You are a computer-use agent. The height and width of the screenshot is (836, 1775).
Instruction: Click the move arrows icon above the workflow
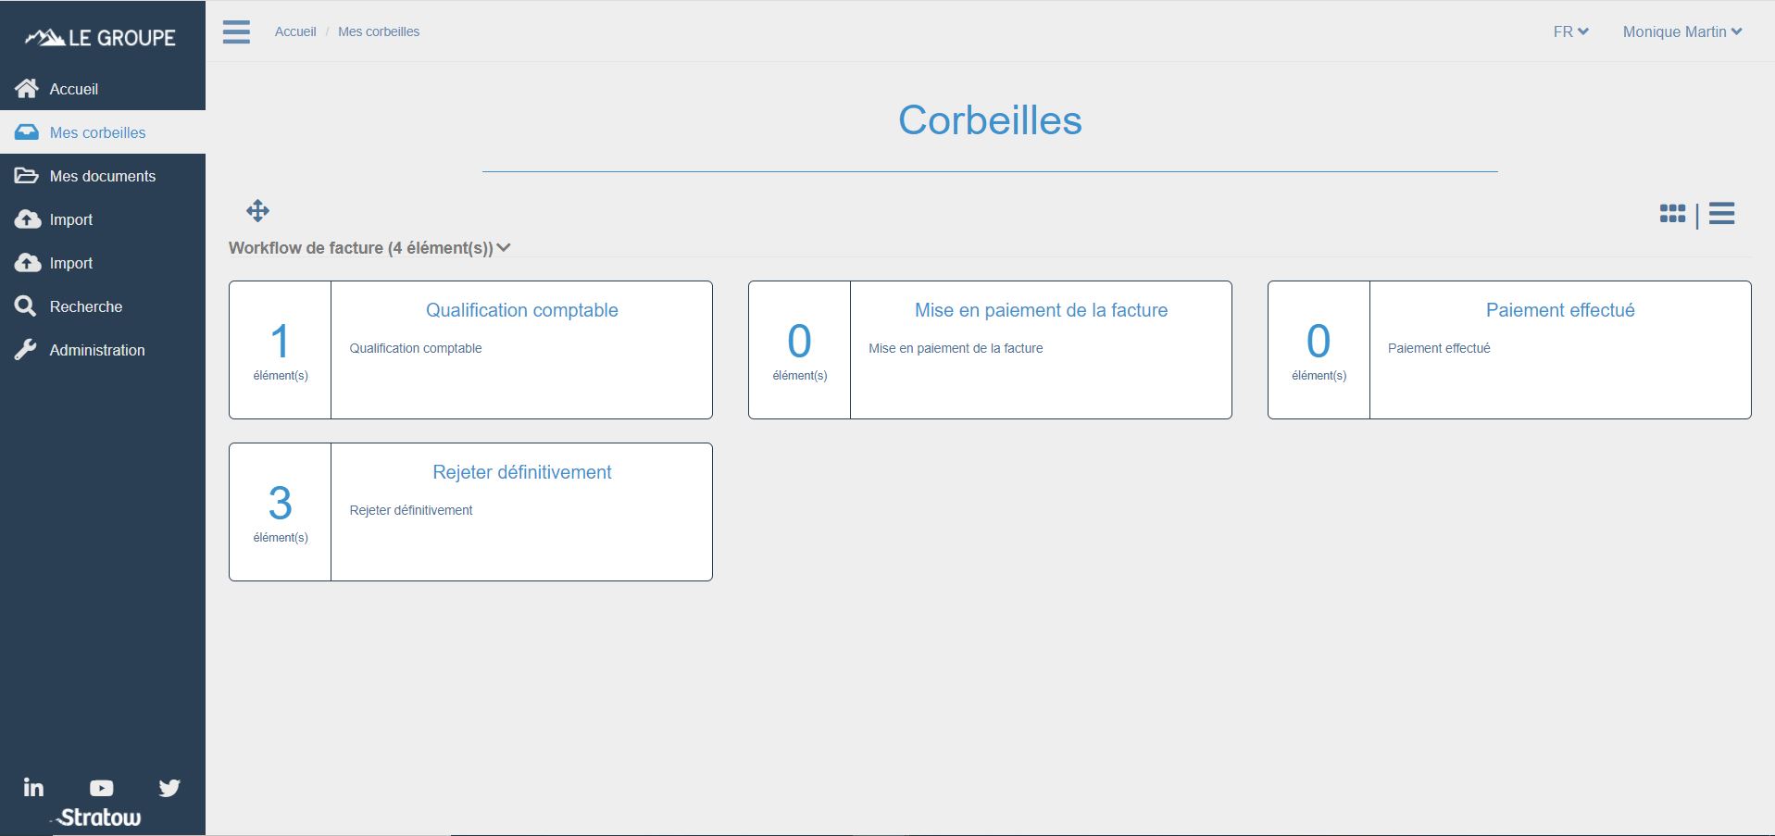(x=257, y=210)
